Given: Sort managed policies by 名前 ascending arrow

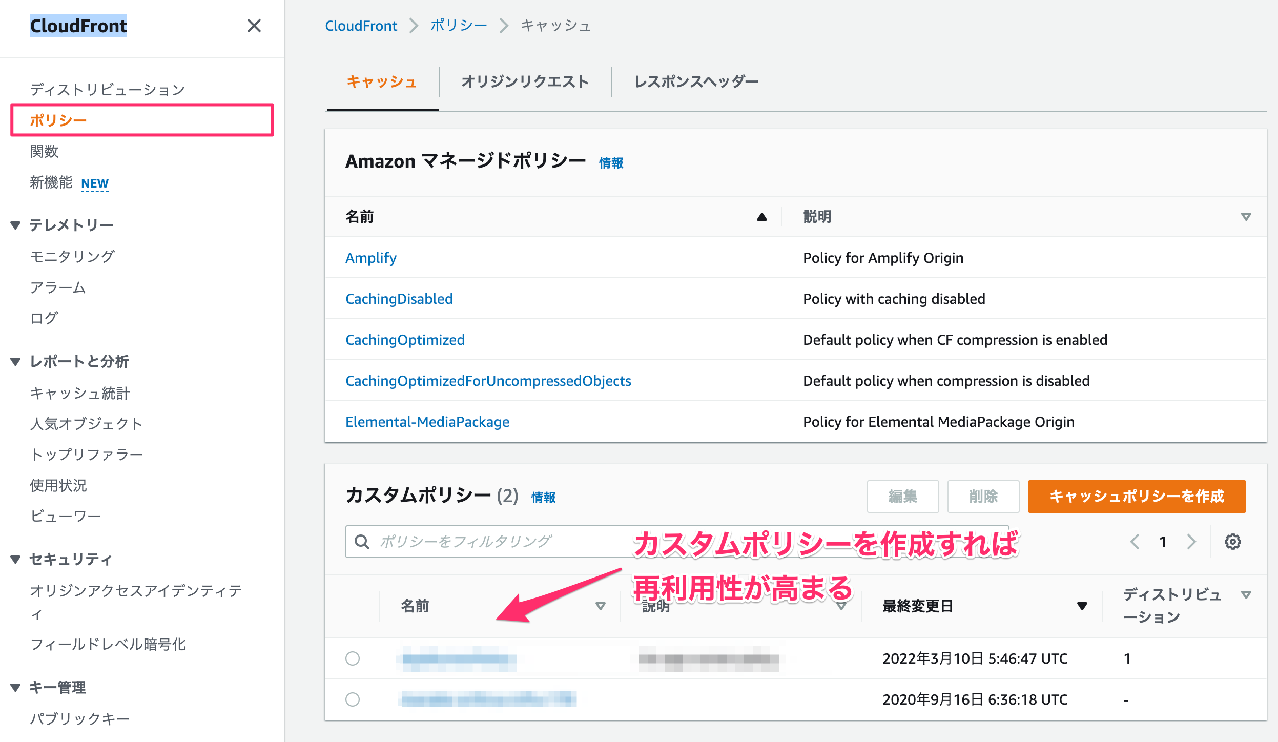Looking at the screenshot, I should click(x=762, y=217).
